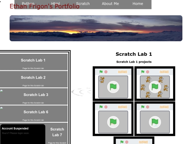Click Scratch logo atop bottom-right project
Image resolution: width=192 pixels, height=144 pixels.
[164, 107]
